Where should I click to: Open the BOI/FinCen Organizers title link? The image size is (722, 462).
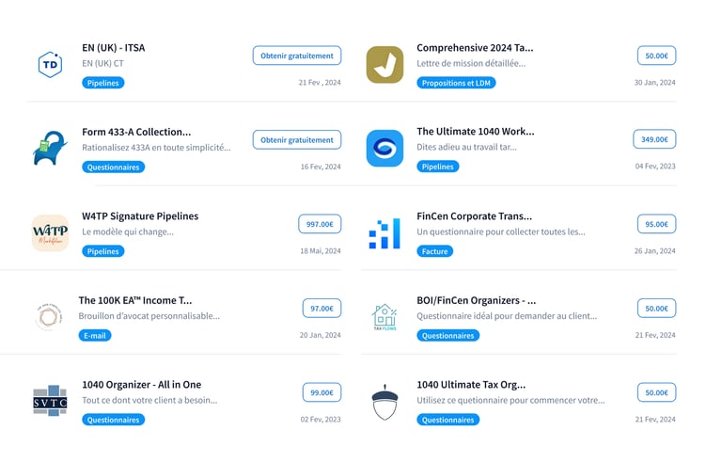click(x=476, y=300)
